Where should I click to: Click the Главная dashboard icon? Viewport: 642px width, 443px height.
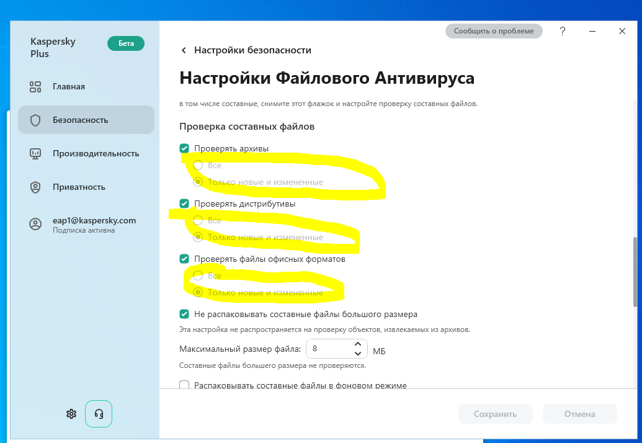point(35,87)
